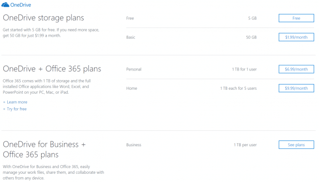Open See plans for Business

pyautogui.click(x=296, y=145)
